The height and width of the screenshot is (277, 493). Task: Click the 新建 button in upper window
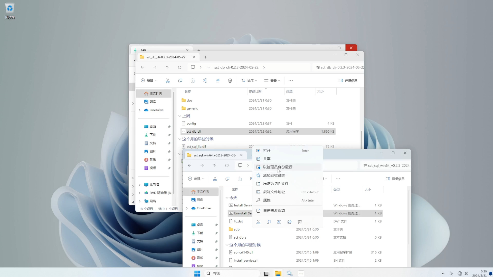point(148,81)
